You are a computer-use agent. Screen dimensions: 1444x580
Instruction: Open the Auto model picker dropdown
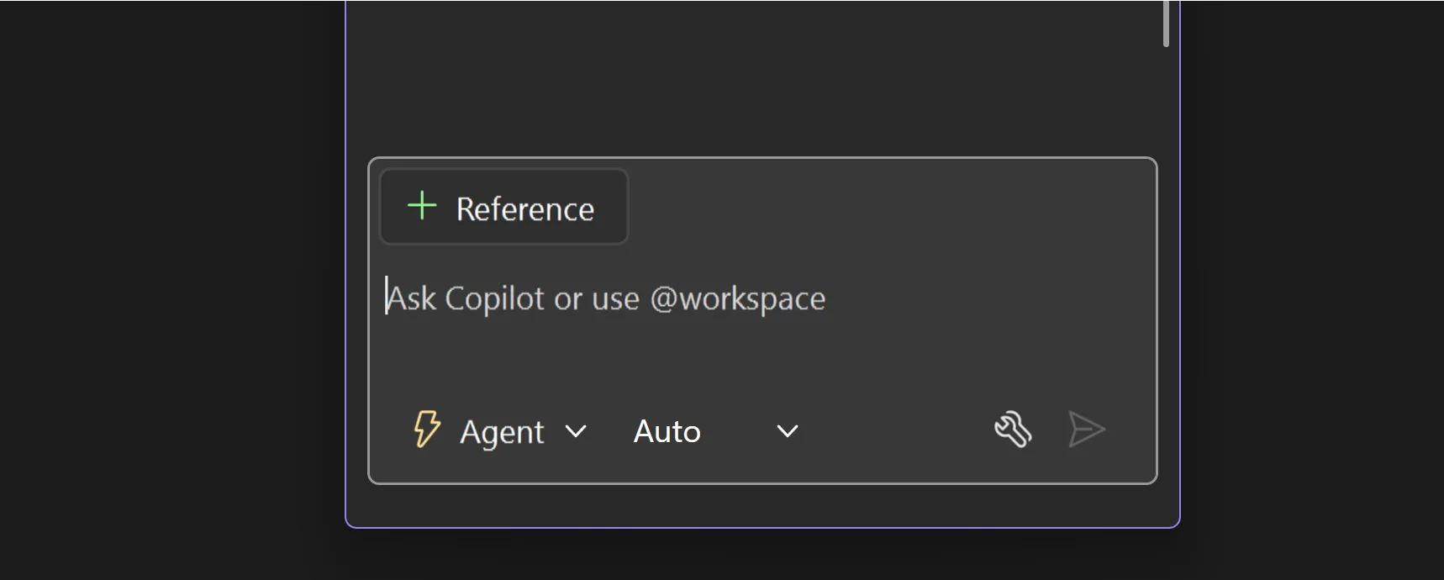click(715, 431)
